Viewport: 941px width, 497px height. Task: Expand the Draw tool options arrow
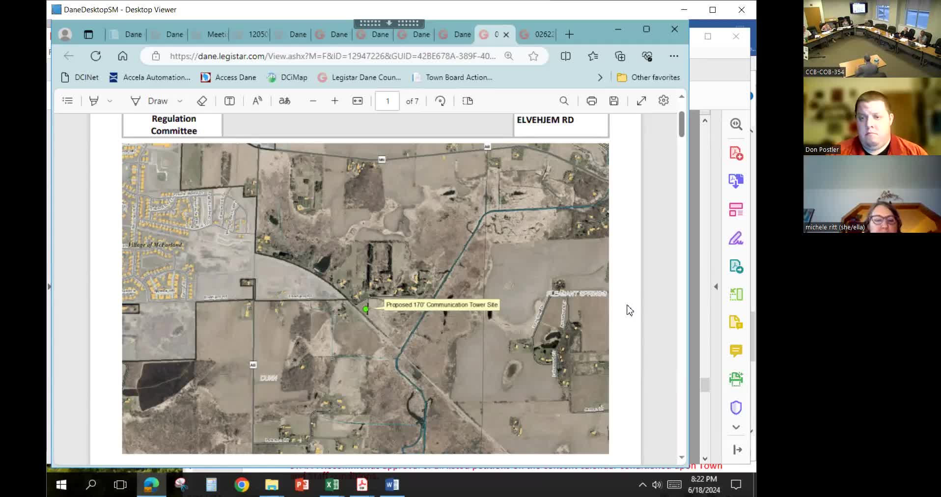[x=180, y=101]
